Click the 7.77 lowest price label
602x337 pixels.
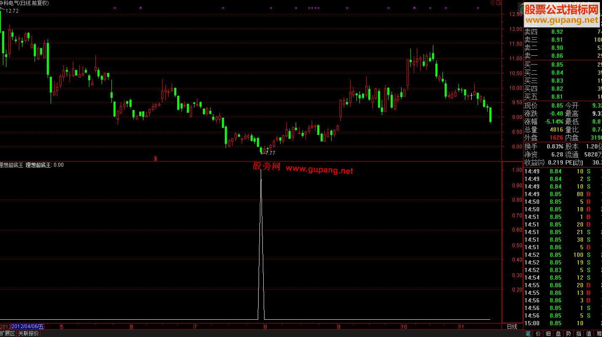[270, 153]
